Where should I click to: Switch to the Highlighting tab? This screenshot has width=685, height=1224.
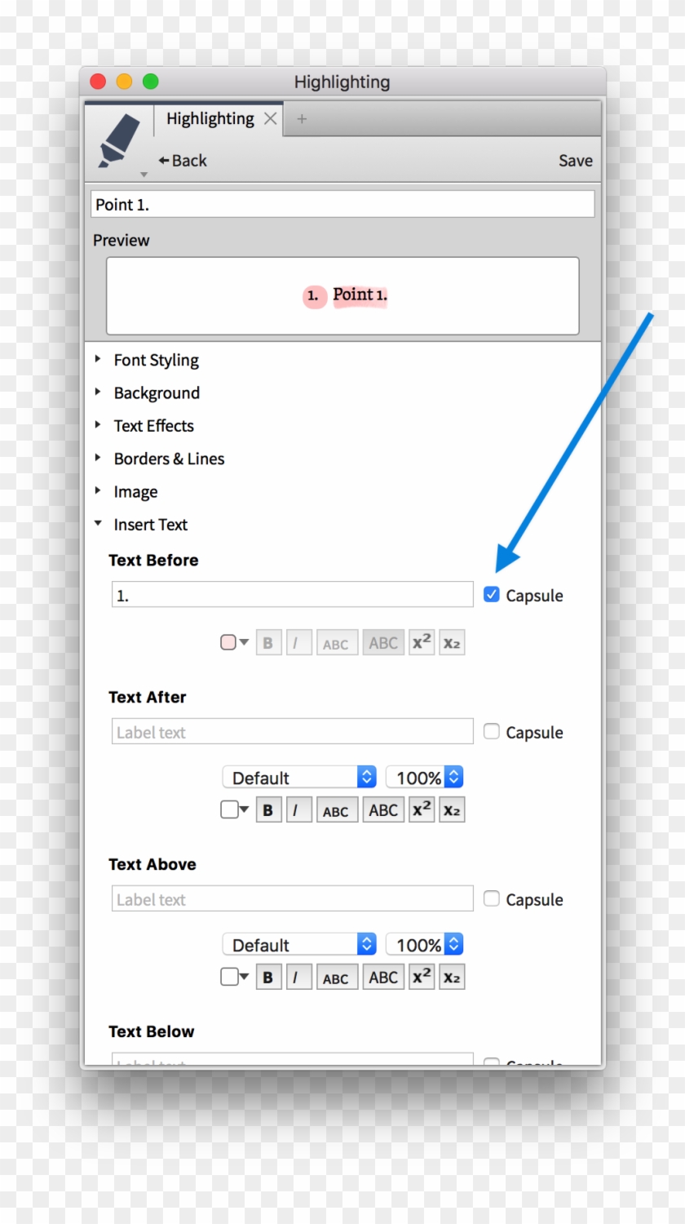click(210, 118)
